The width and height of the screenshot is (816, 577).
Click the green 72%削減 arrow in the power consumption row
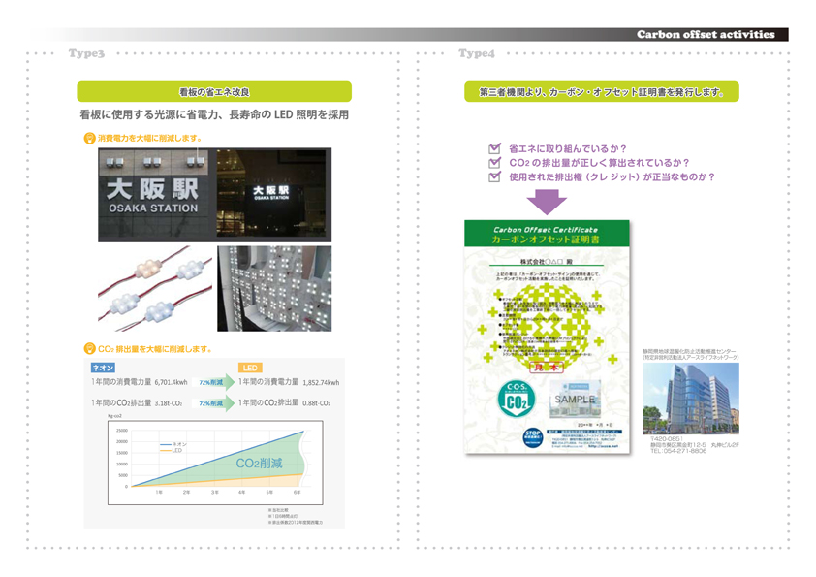[x=213, y=382]
